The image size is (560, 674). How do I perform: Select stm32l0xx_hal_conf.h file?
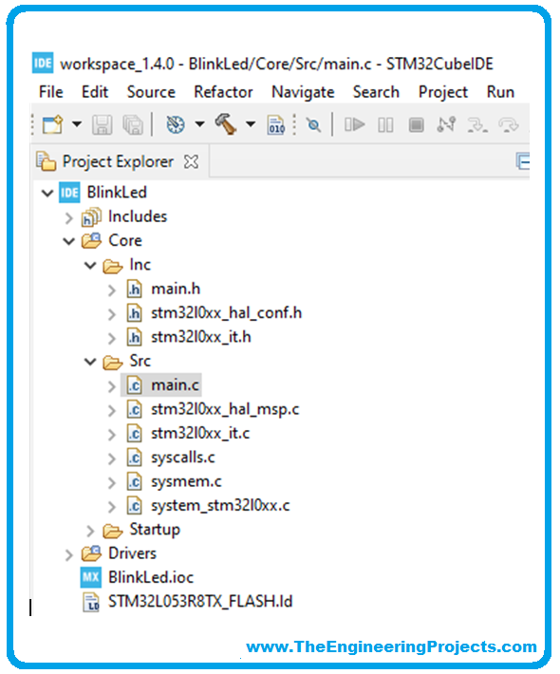(x=226, y=313)
